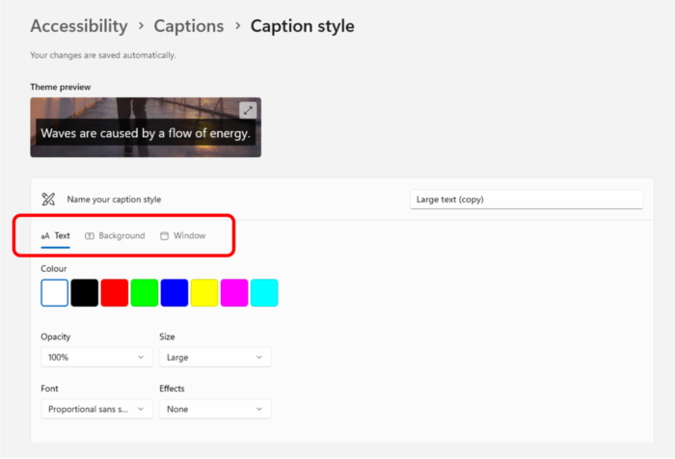Viewport: 675px width, 459px height.
Task: Click the caption style name pencil icon
Action: (48, 200)
